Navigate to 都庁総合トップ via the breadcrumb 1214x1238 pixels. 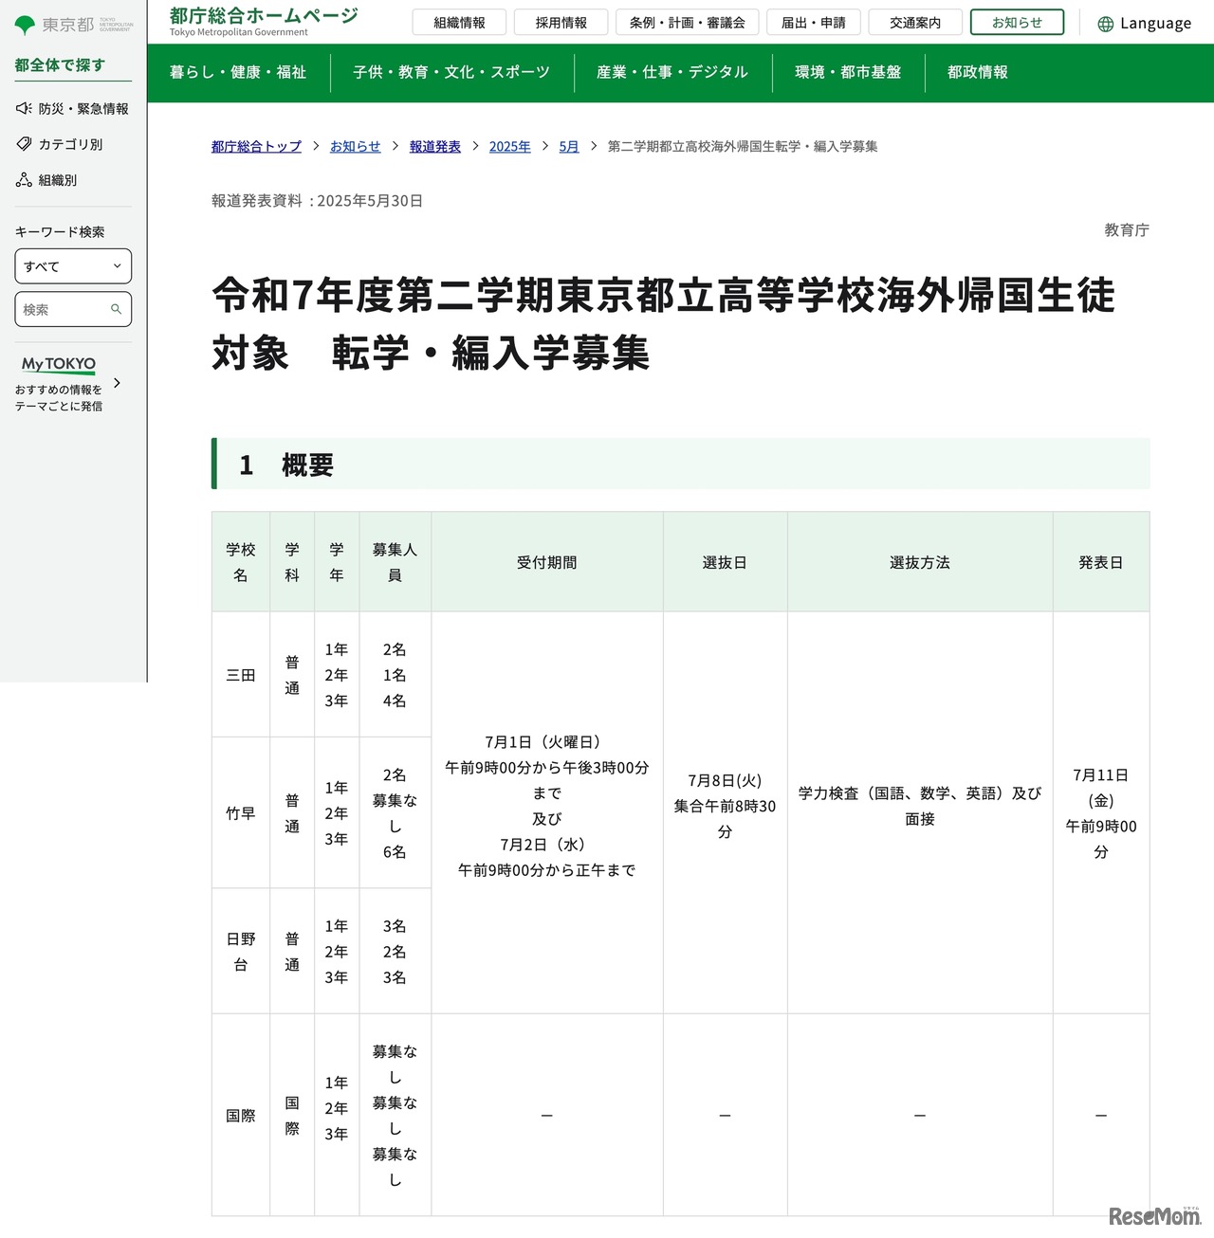tap(255, 146)
